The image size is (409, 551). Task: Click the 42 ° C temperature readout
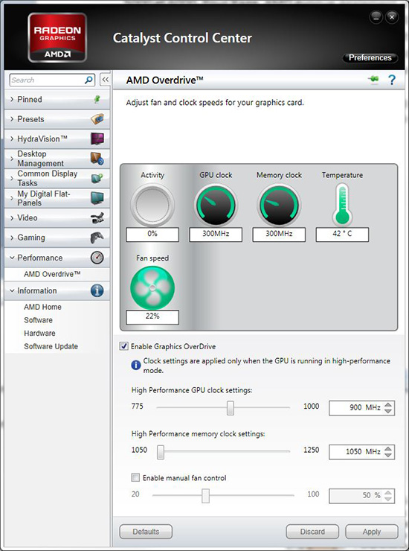[x=342, y=234]
